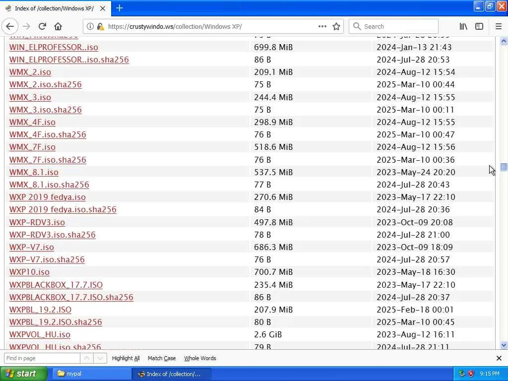Reload the current page

tap(42, 27)
